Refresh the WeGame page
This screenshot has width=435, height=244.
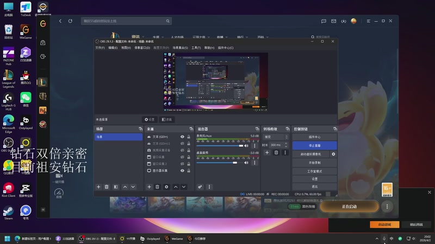tap(70, 21)
